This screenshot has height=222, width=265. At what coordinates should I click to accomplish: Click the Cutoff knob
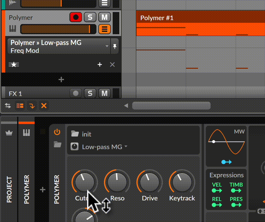coord(84,182)
